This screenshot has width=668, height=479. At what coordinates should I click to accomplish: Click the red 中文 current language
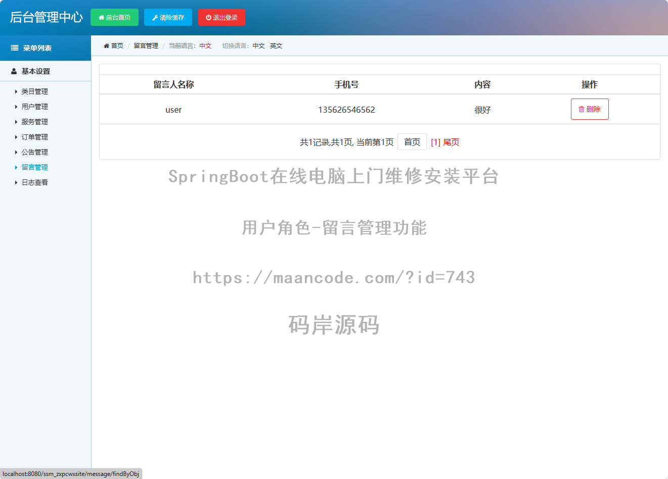tap(205, 46)
